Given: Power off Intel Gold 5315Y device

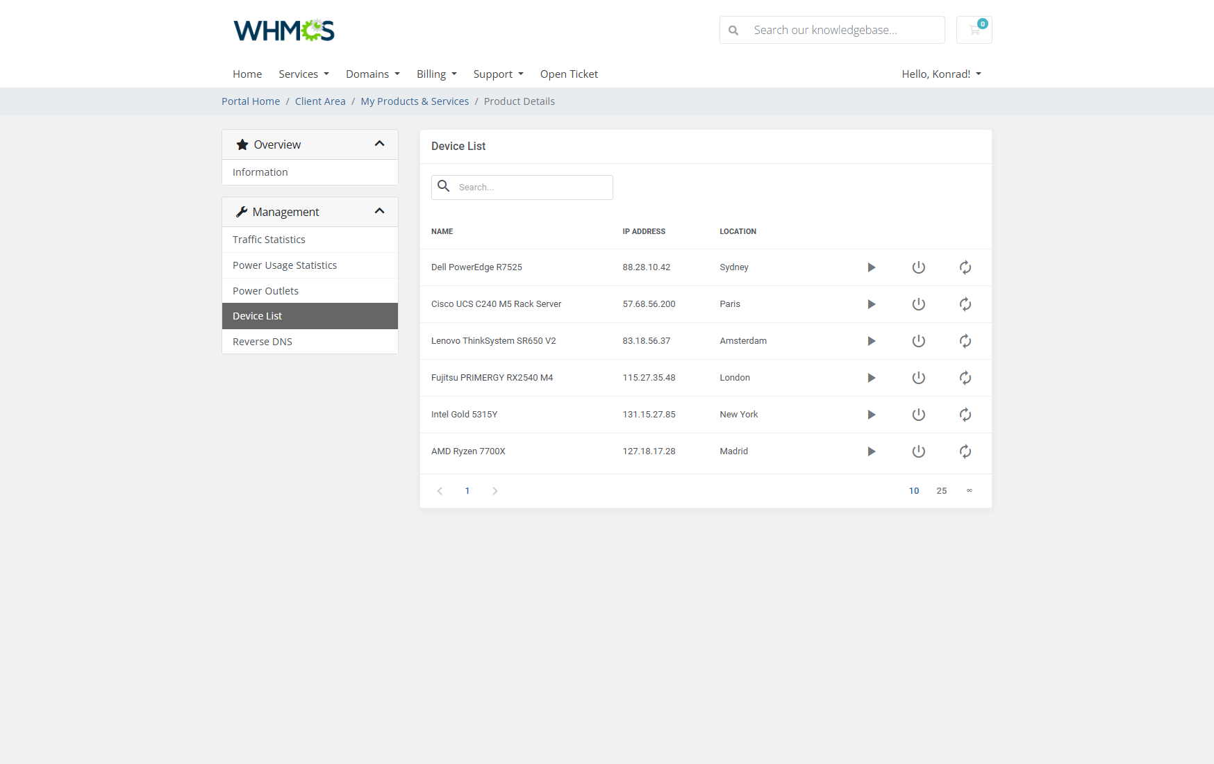Looking at the screenshot, I should 918,415.
